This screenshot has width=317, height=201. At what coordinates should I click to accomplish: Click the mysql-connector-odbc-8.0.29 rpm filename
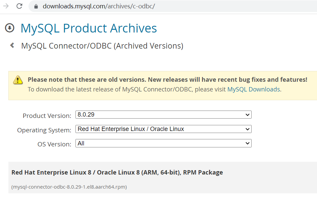click(69, 187)
